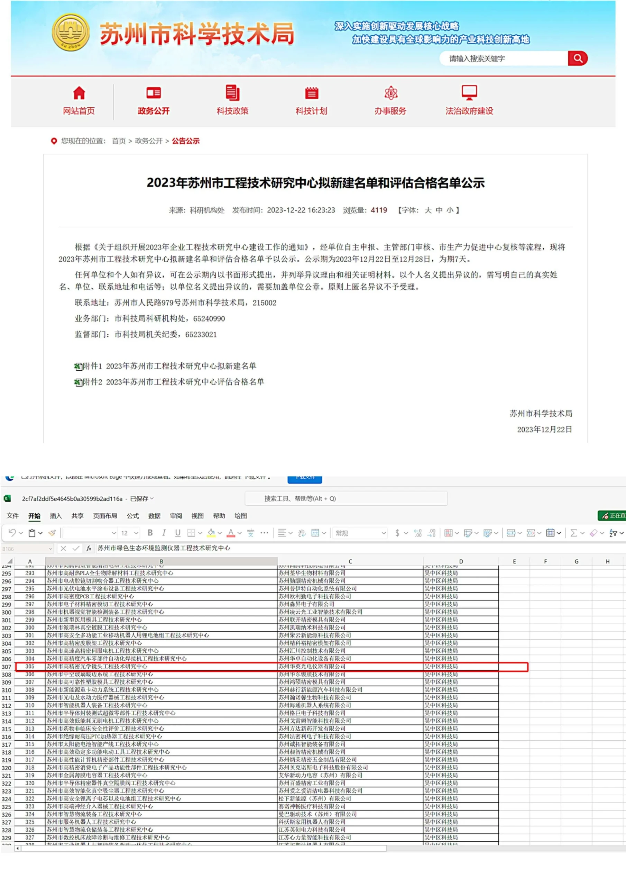Image resolution: width=626 pixels, height=886 pixels.
Task: Click the 搜索工具、帮助等 search box
Action: [346, 498]
